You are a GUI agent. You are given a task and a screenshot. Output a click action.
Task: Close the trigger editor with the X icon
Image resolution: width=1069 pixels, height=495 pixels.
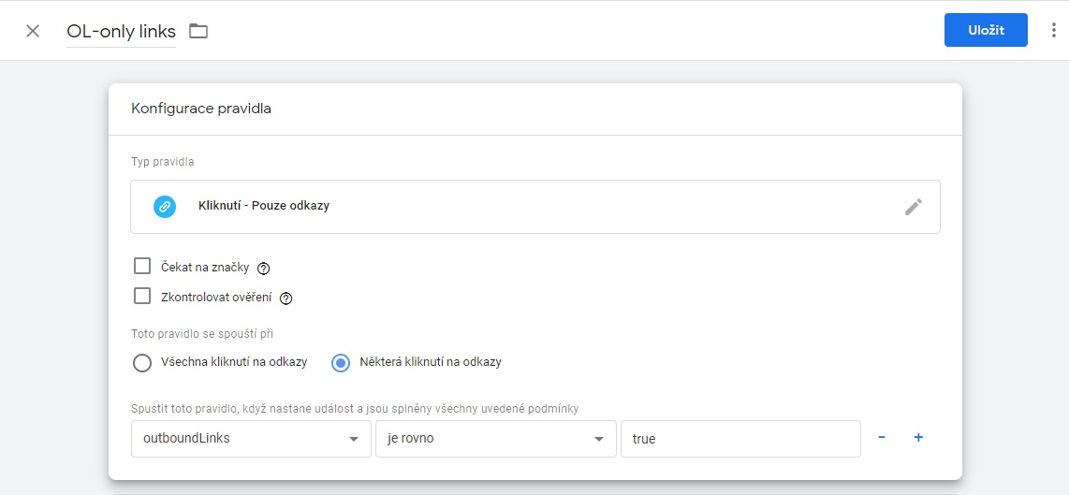click(x=32, y=32)
